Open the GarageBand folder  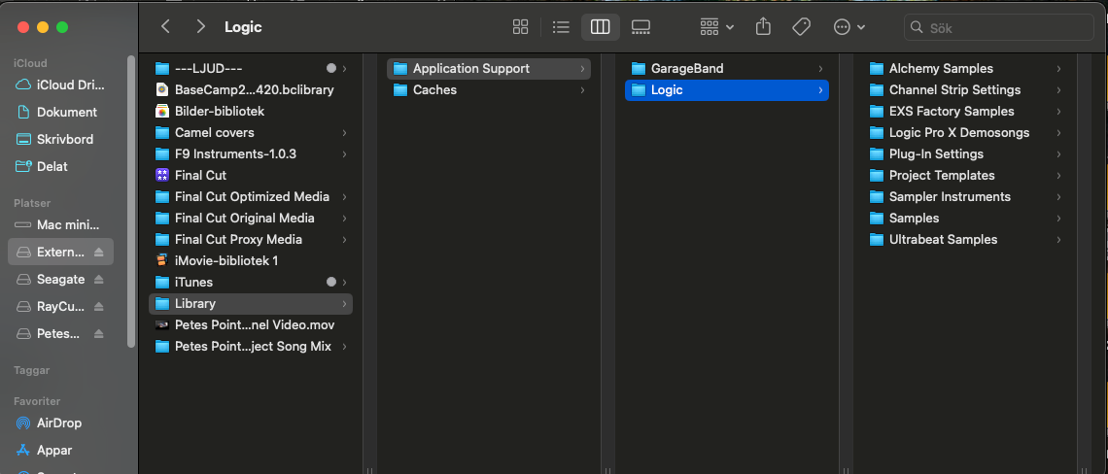click(x=686, y=68)
